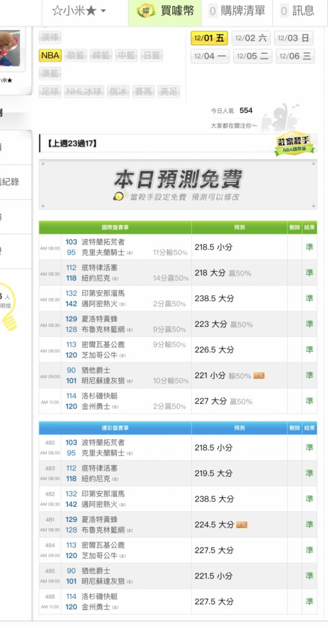Click orange tag icon beside 221 小分
The image size is (328, 625).
[x=259, y=376]
